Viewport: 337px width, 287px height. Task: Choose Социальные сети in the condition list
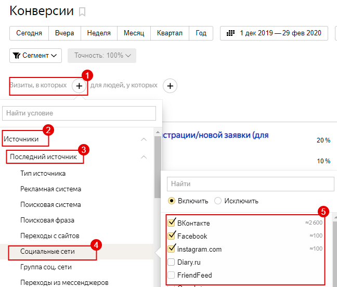(48, 252)
